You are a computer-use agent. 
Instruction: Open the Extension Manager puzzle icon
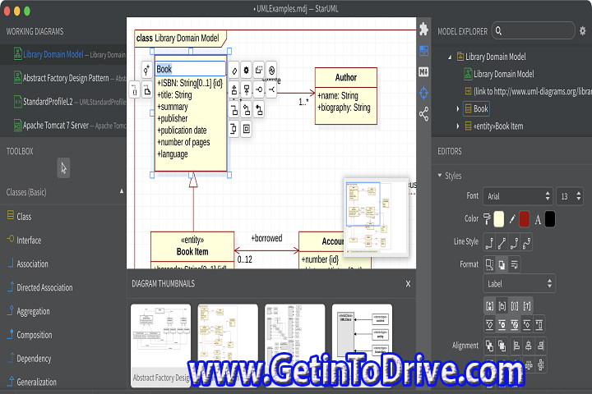click(423, 29)
